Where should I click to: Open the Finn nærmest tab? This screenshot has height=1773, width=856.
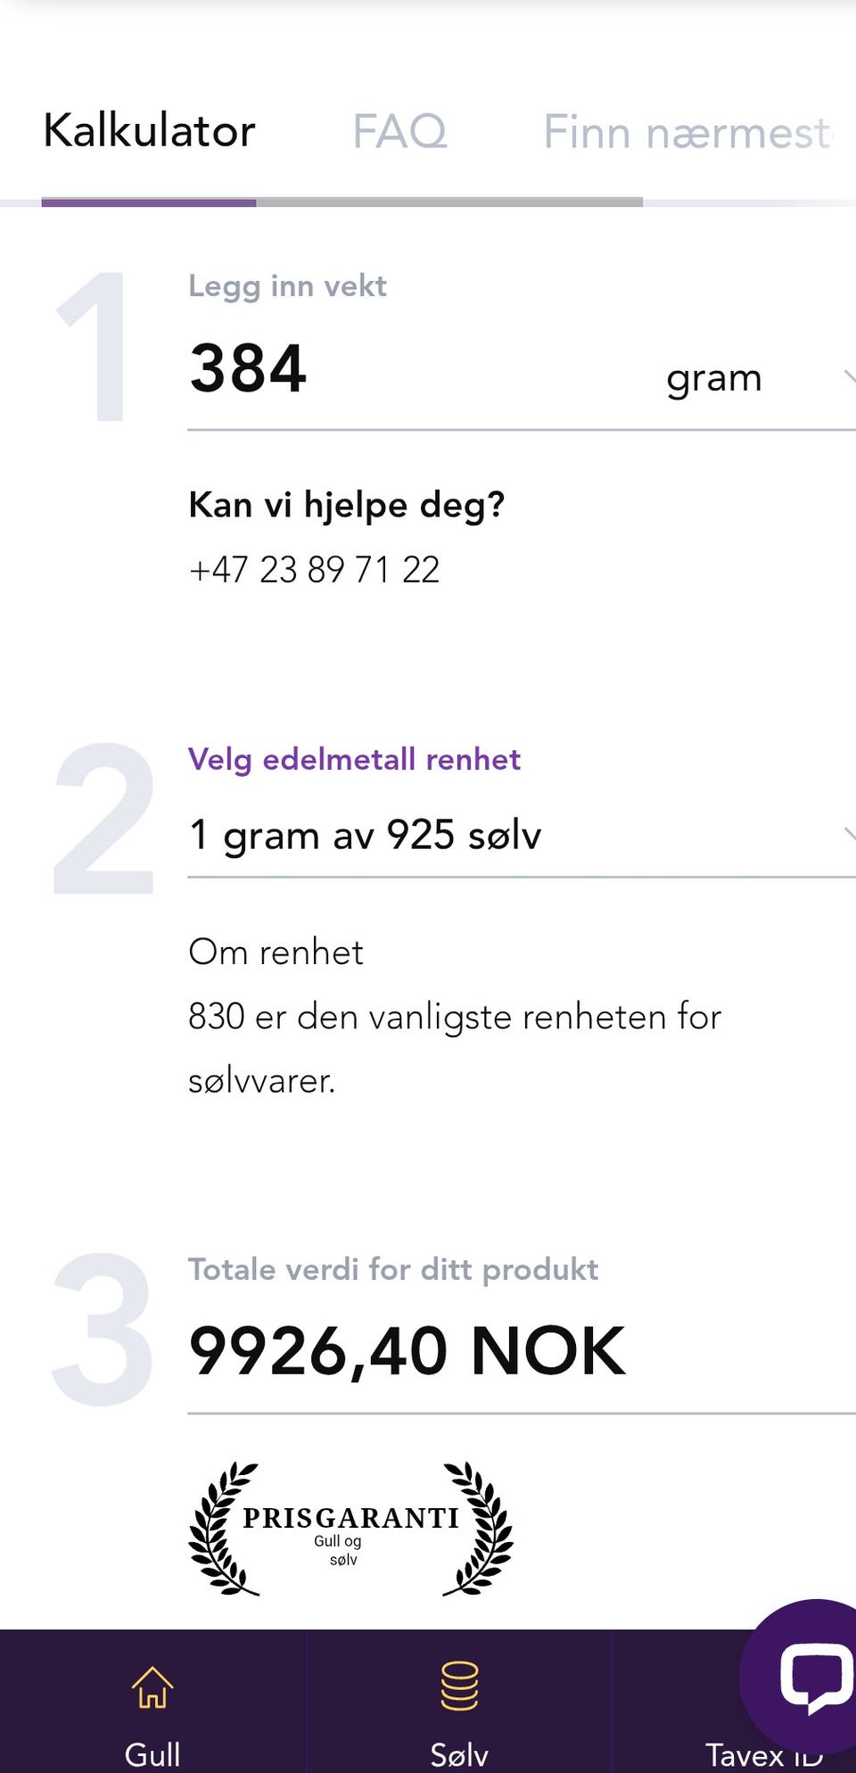click(687, 132)
